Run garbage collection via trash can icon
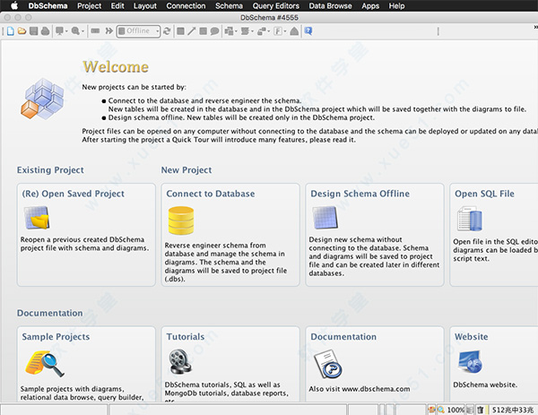The image size is (538, 415). (x=481, y=410)
